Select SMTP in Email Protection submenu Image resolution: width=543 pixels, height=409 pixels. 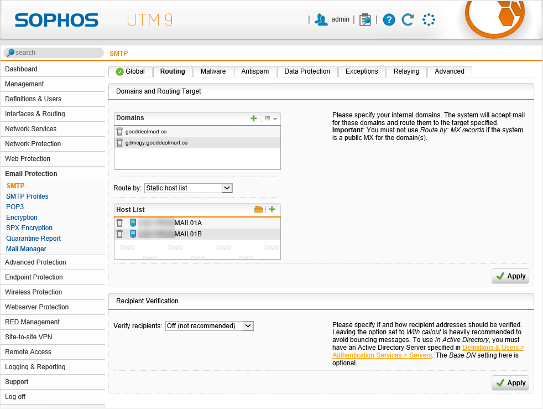click(x=15, y=186)
